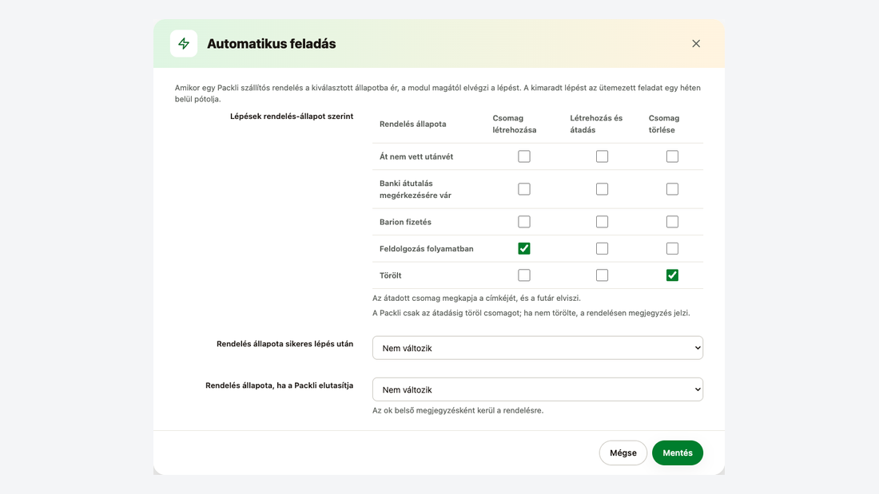Click the 'Rendelés állapota' column header
The width and height of the screenshot is (879, 494).
[412, 124]
